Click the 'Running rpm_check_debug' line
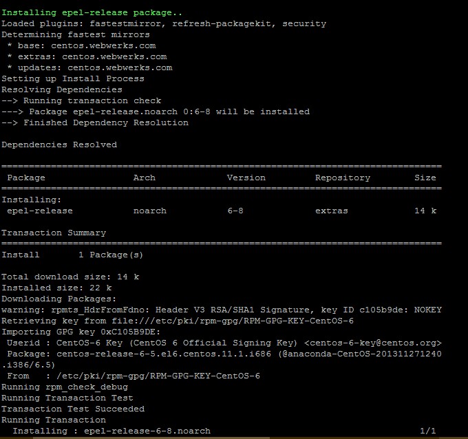Image resolution: width=468 pixels, height=439 pixels. [65, 387]
